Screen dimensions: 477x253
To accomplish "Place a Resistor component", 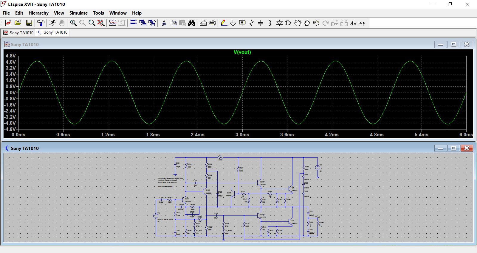I will pos(252,23).
